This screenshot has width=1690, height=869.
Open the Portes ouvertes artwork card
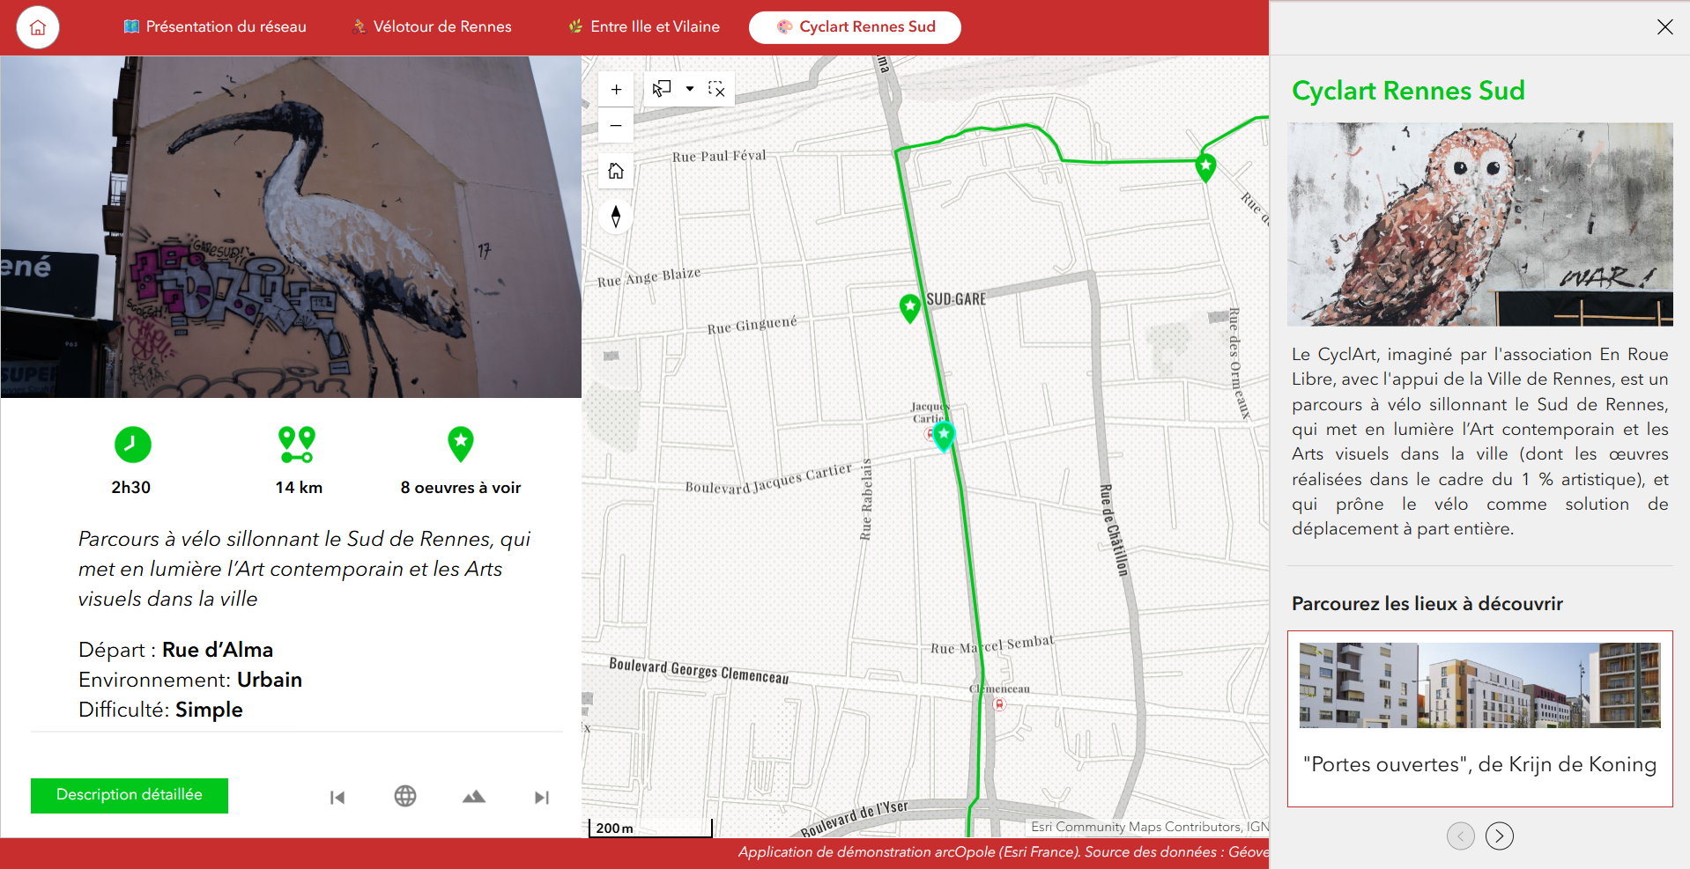1479,718
